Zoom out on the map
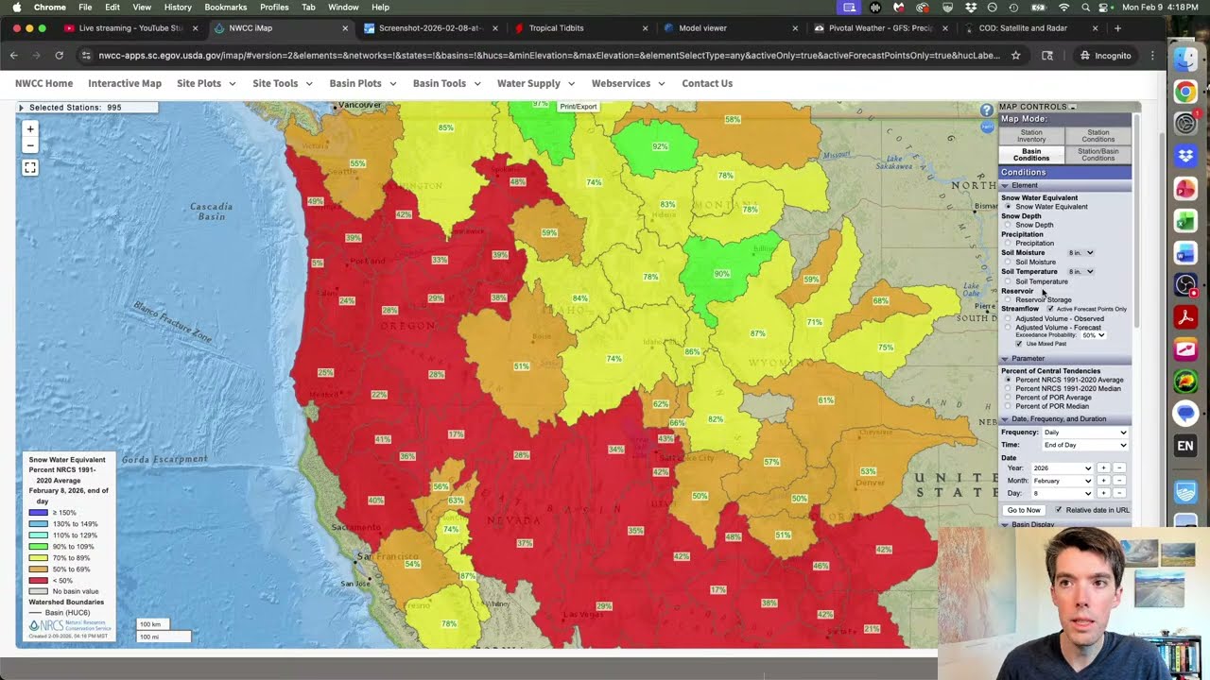This screenshot has height=680, width=1210. pos(30,145)
